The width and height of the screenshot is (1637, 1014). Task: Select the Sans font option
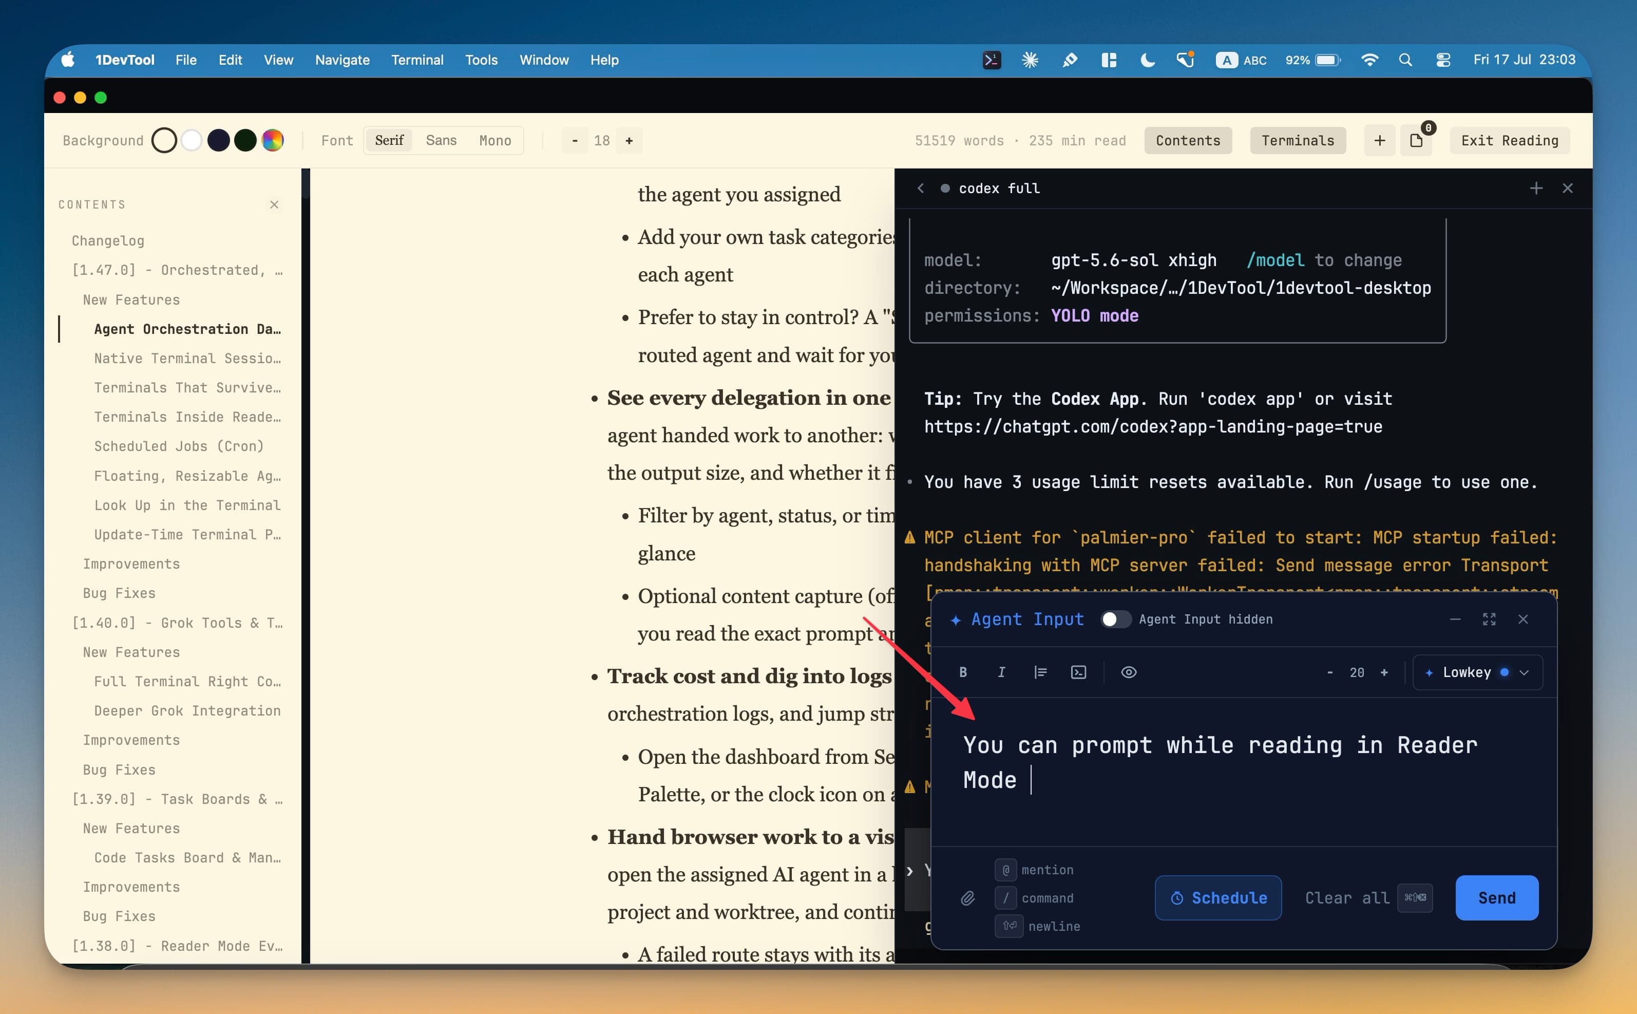pyautogui.click(x=441, y=140)
